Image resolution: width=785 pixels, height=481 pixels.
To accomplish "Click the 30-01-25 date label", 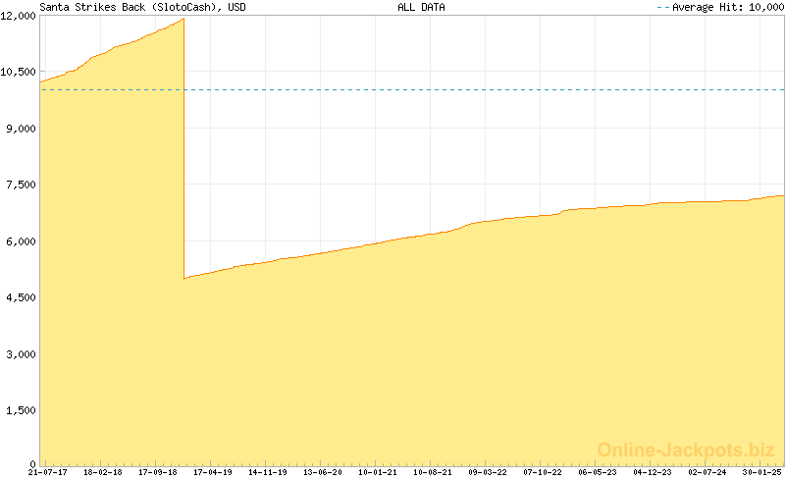I will click(x=761, y=472).
